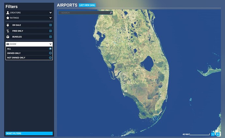Select the All radio option
The image size is (225, 138).
click(x=50, y=49)
